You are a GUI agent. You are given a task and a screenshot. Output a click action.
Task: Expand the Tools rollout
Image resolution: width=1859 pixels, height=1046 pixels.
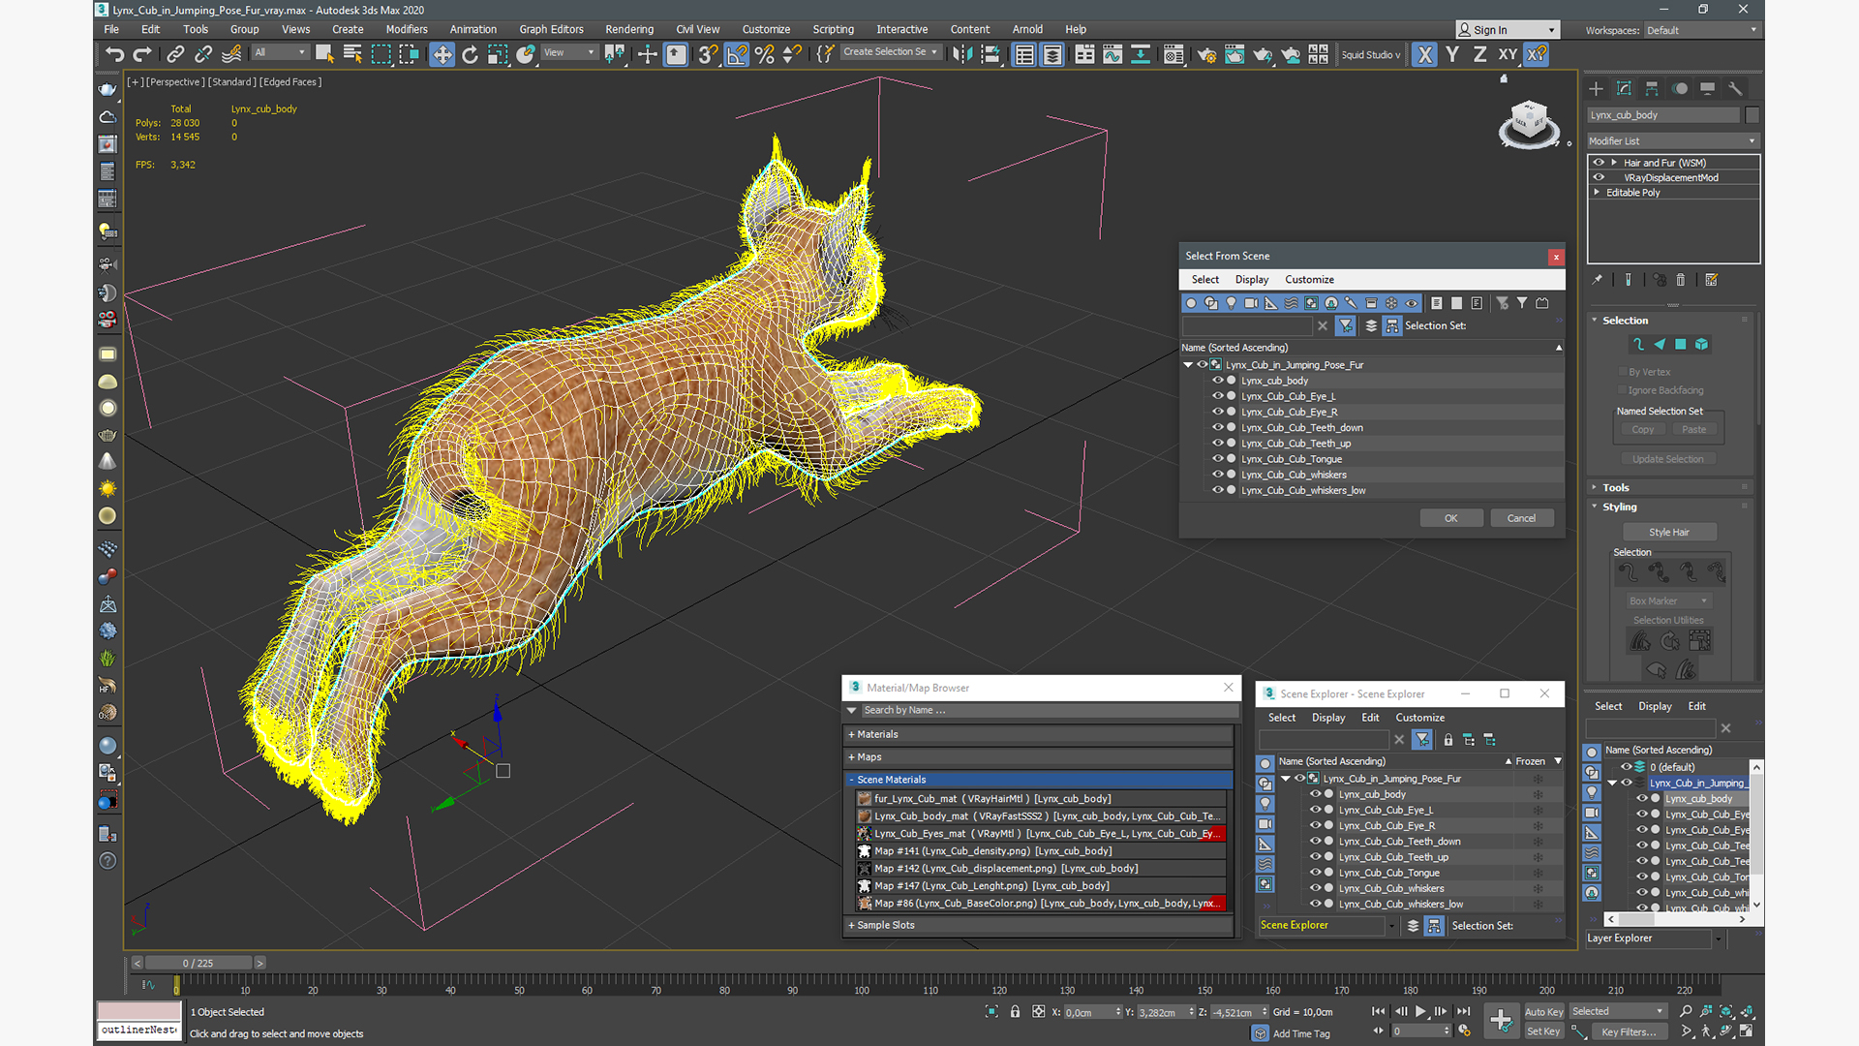click(x=1671, y=488)
